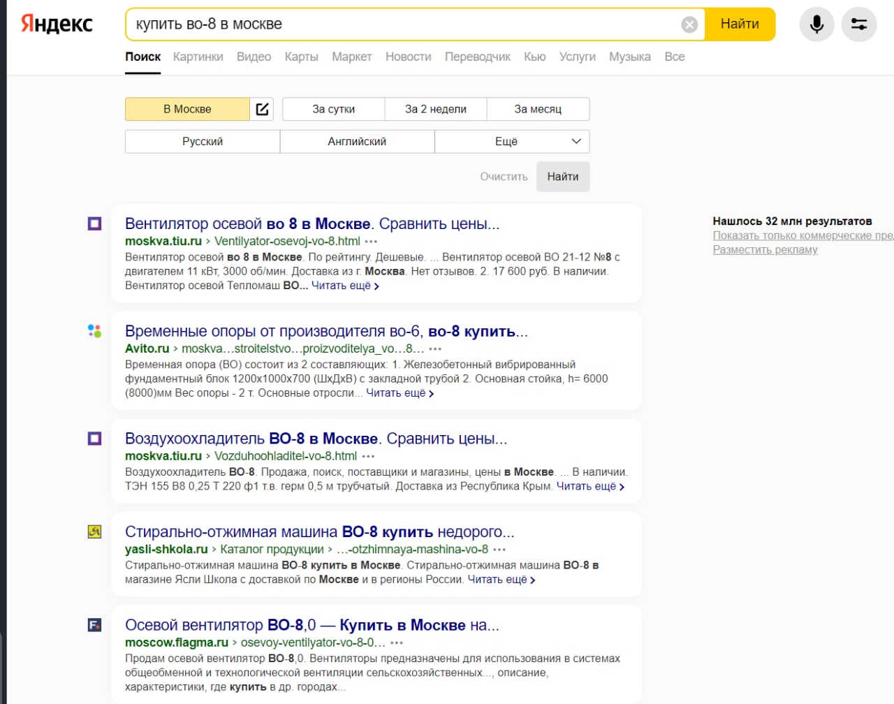Open Воздухоохладитель ВО-8 в Москве result
Screen dimensions: 894x704
(x=316, y=439)
